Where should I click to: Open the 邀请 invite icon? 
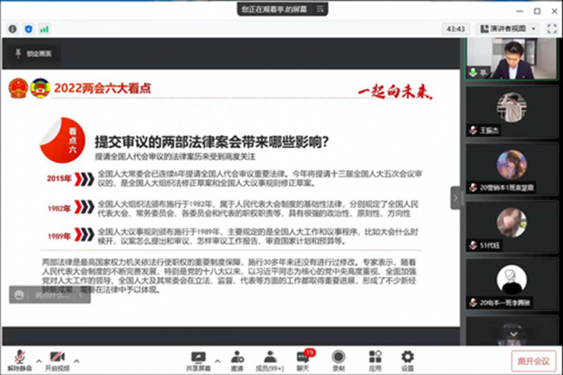click(236, 359)
